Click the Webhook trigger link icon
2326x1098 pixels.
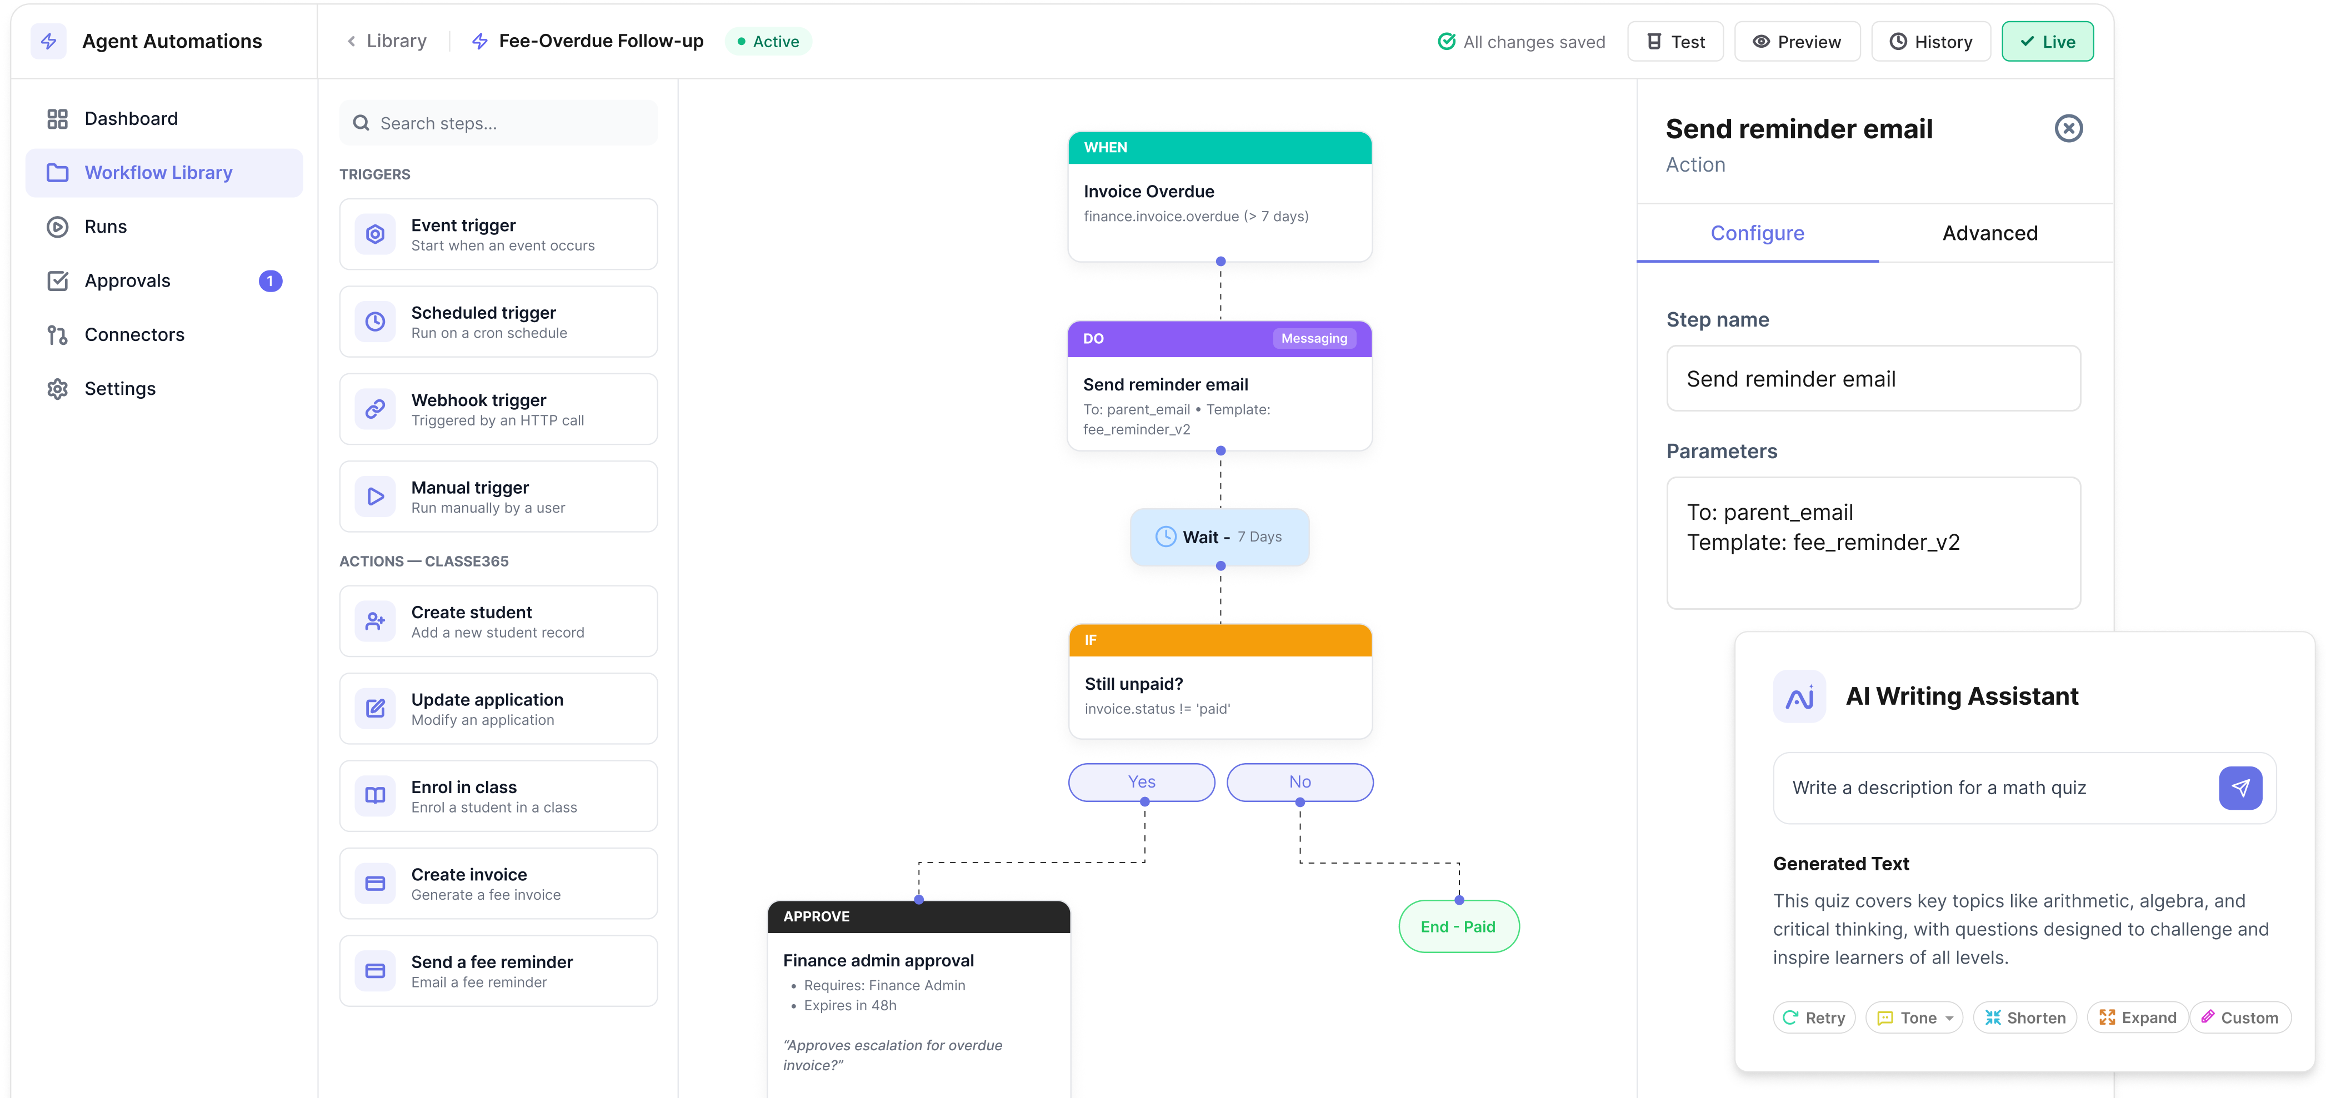click(376, 410)
